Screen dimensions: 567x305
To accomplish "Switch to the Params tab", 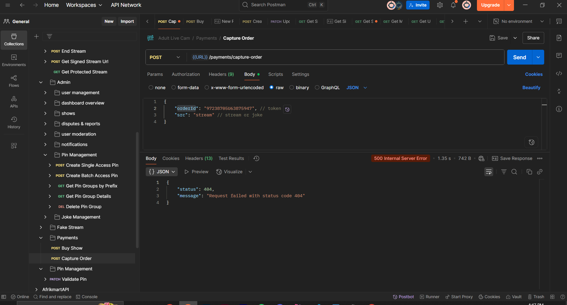I will [x=155, y=74].
